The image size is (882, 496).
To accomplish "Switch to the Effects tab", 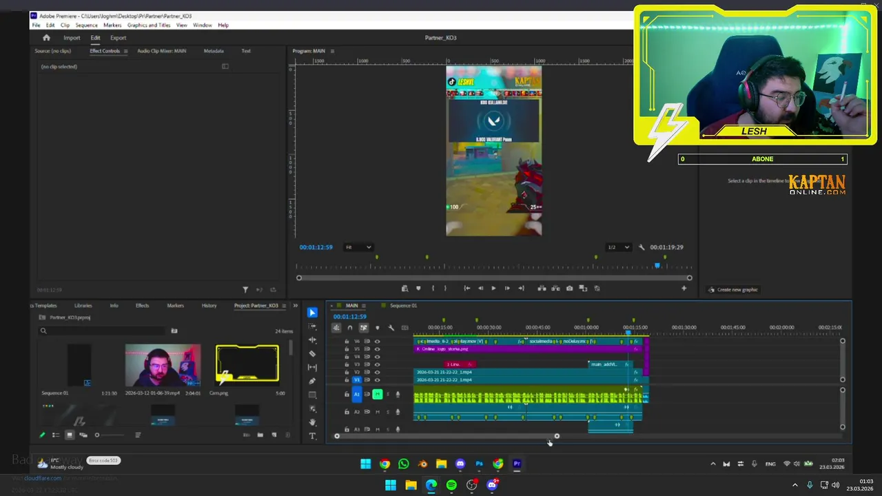I will (x=142, y=306).
